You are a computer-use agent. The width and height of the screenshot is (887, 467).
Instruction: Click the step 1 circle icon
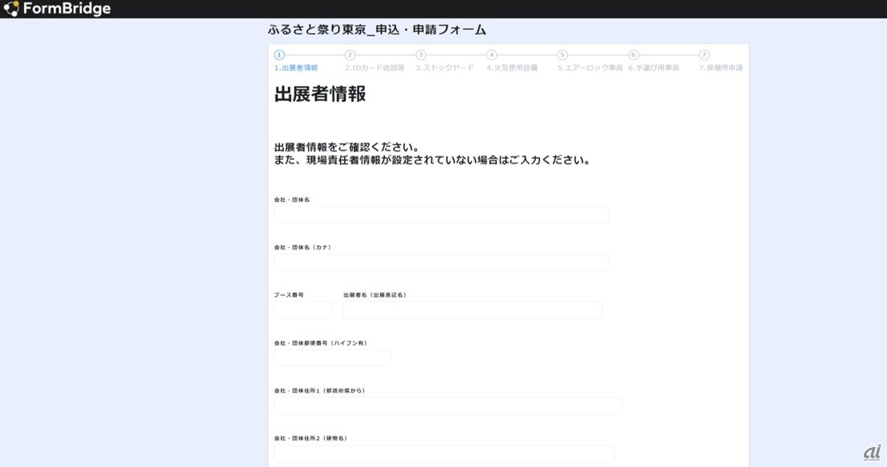click(279, 55)
